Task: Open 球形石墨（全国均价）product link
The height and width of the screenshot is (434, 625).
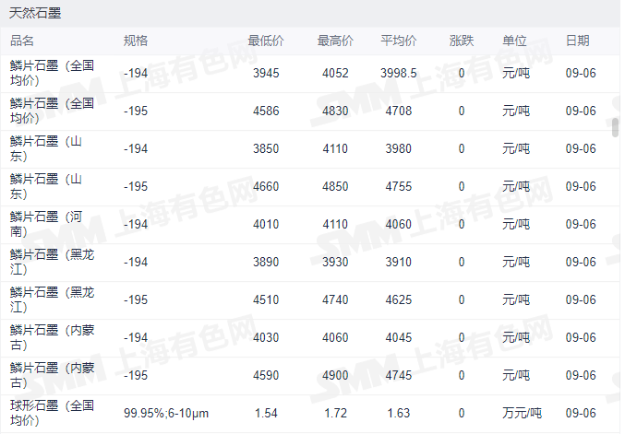Action: [x=52, y=413]
